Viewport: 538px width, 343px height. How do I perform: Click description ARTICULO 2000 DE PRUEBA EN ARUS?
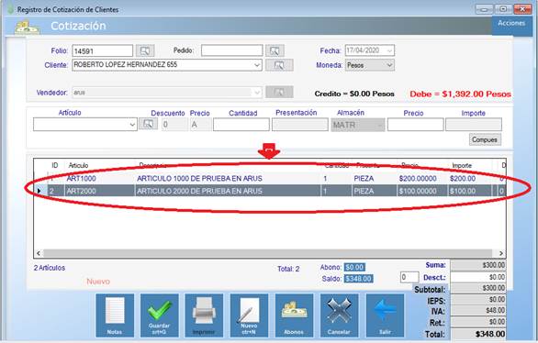199,191
